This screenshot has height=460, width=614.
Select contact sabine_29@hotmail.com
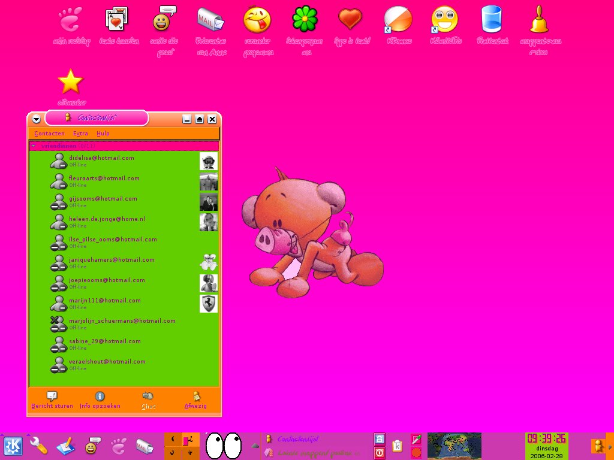124,344
